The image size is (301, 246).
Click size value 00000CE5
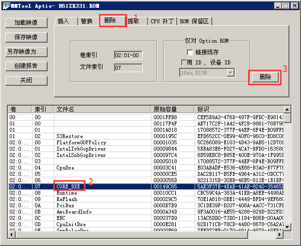(165, 174)
